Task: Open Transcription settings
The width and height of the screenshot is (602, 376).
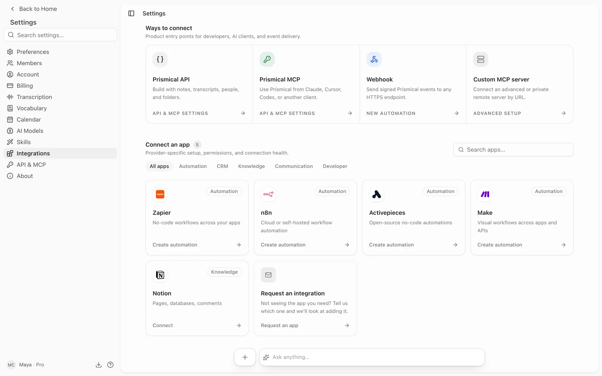Action: (x=60, y=97)
